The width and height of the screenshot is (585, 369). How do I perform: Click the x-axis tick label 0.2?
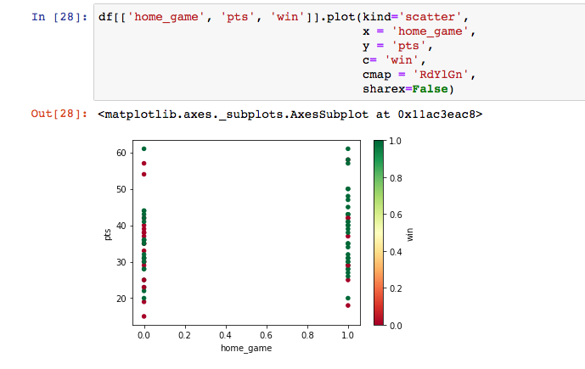(184, 335)
